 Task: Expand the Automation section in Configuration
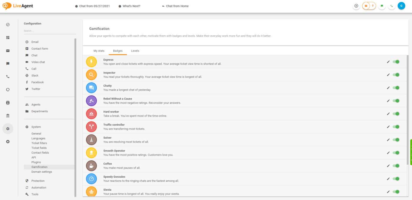39,188
